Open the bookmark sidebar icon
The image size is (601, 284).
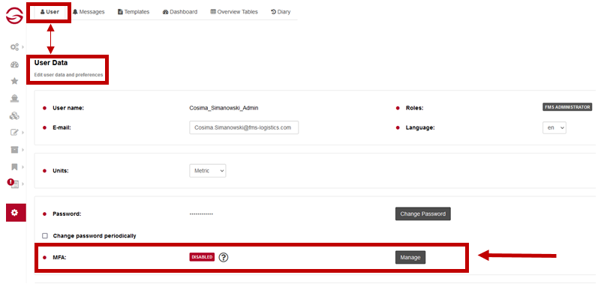pos(14,167)
